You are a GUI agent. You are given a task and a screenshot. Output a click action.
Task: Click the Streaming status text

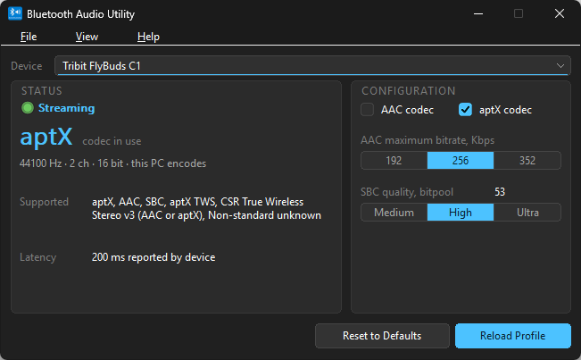pos(67,108)
